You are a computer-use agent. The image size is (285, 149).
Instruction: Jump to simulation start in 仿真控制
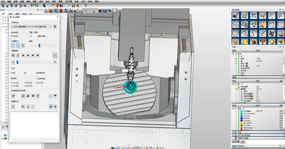(23, 55)
